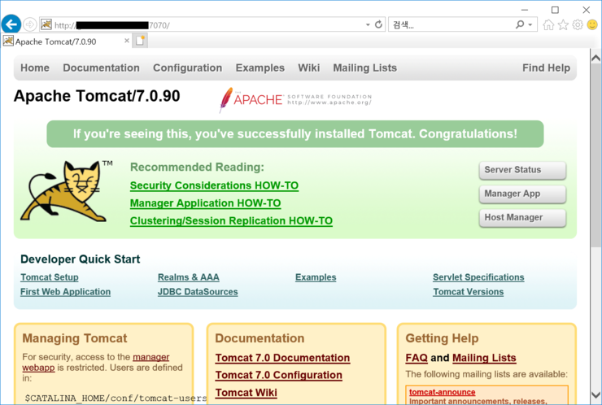
Task: Click the search magnifier icon
Action: (x=521, y=25)
